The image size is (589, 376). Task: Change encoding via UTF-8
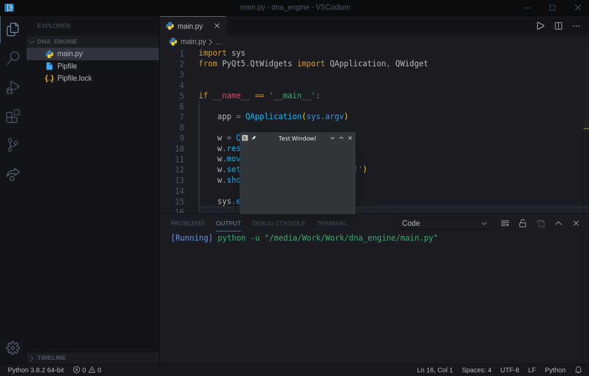point(510,370)
